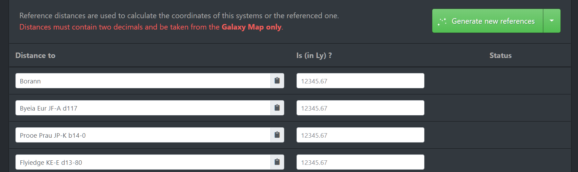The image size is (578, 172).
Task: Focus the Byeia Eur JF-A d117 distance input
Action: click(x=360, y=108)
